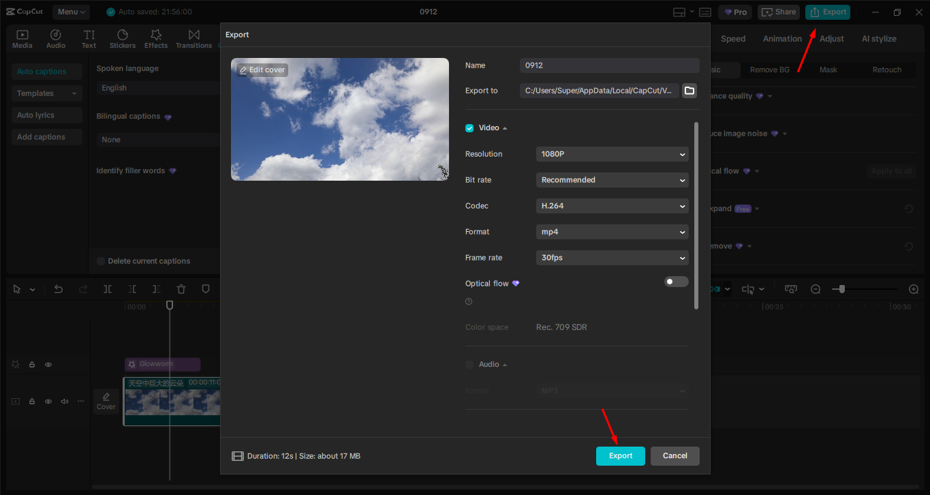Image resolution: width=930 pixels, height=495 pixels.
Task: Mute the video track's speaker icon
Action: pyautogui.click(x=64, y=401)
